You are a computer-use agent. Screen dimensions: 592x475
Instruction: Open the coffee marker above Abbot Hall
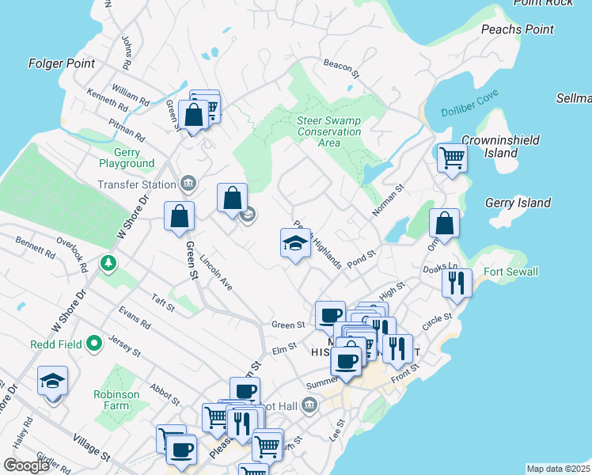[x=245, y=391]
